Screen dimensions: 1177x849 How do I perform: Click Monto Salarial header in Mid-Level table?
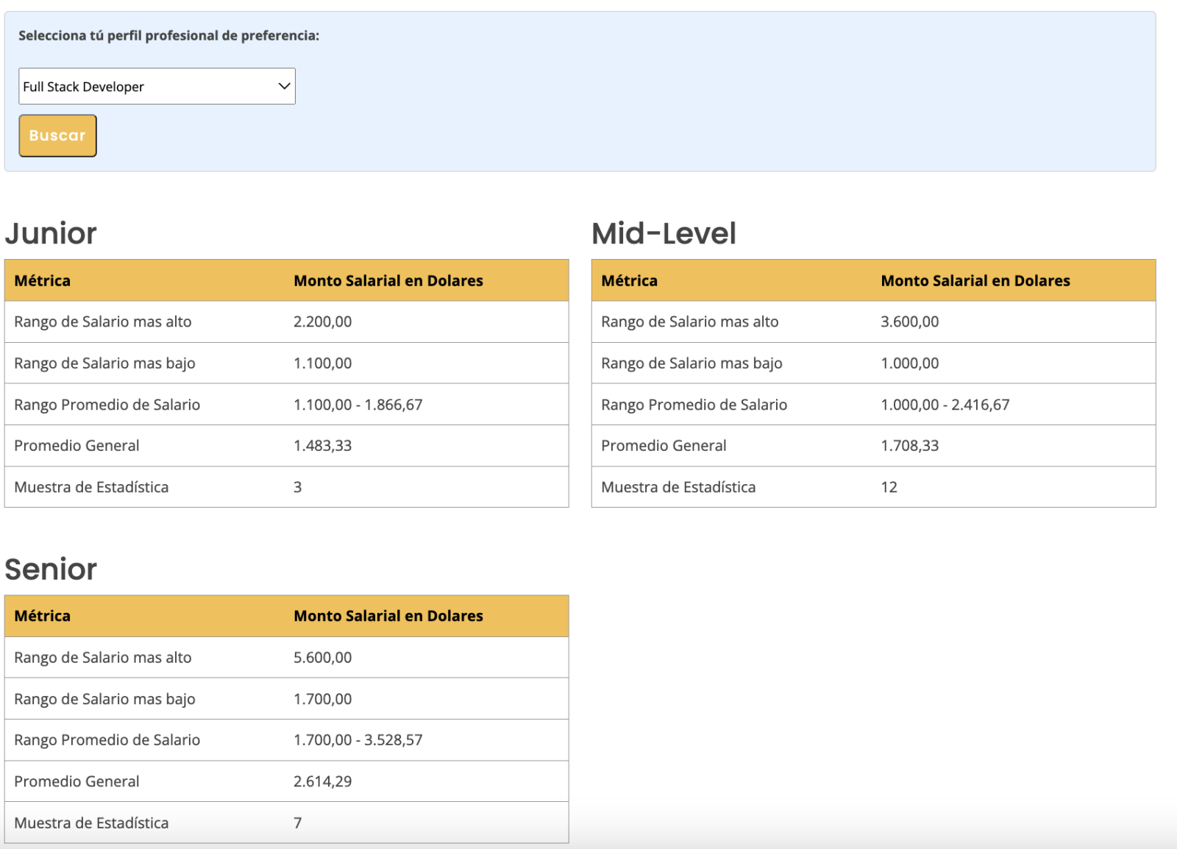point(975,280)
